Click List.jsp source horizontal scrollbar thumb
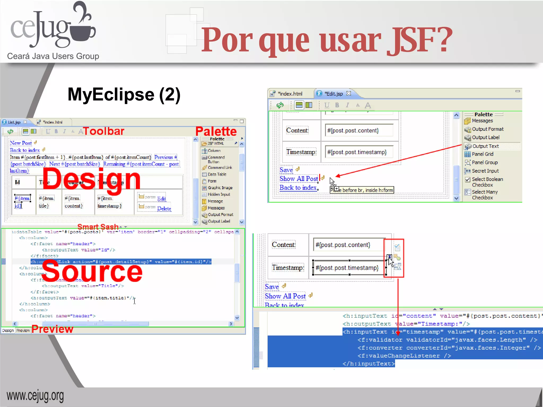 coord(95,324)
